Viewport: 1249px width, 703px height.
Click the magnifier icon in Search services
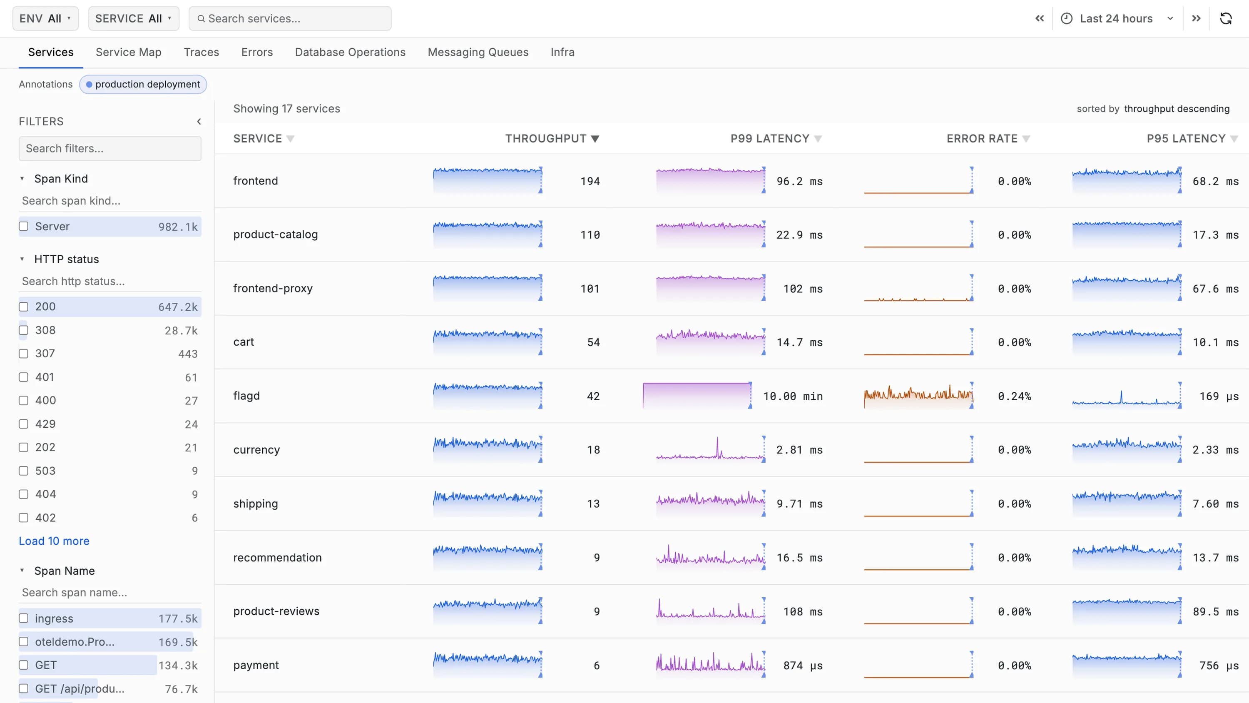[201, 18]
